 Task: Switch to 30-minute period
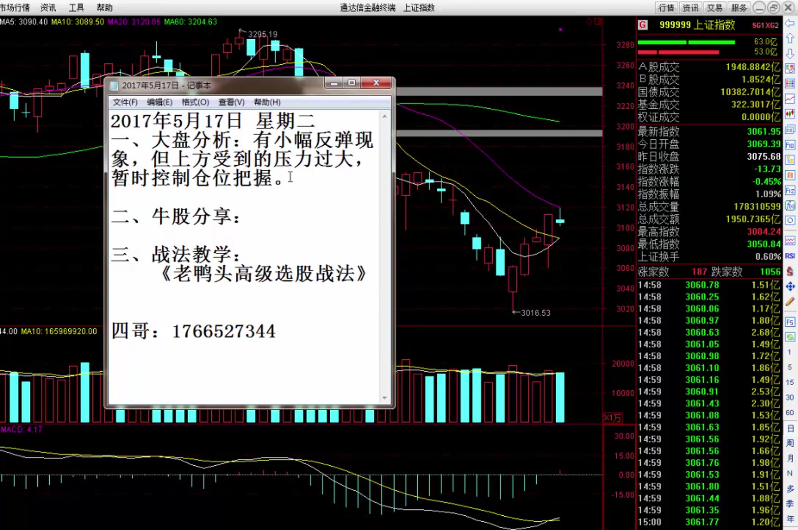pos(790,397)
